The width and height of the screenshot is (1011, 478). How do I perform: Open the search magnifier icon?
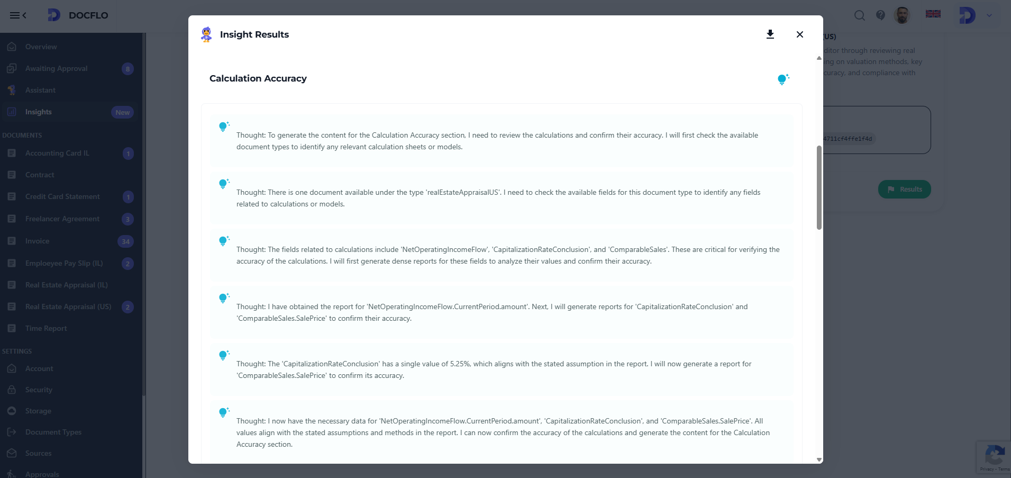[x=860, y=15]
